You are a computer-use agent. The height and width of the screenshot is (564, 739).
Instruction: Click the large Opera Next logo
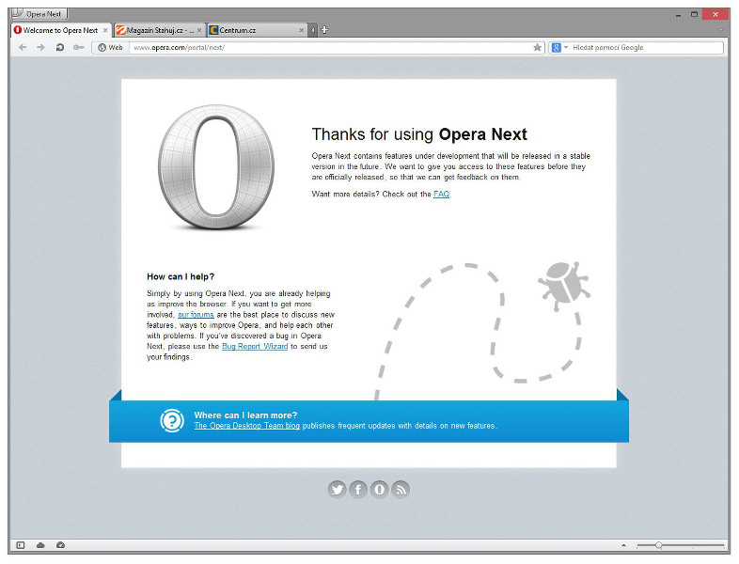tap(216, 167)
